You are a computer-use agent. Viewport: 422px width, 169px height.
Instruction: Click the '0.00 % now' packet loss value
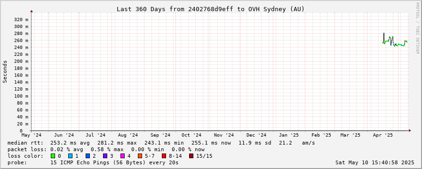pyautogui.click(x=188, y=149)
